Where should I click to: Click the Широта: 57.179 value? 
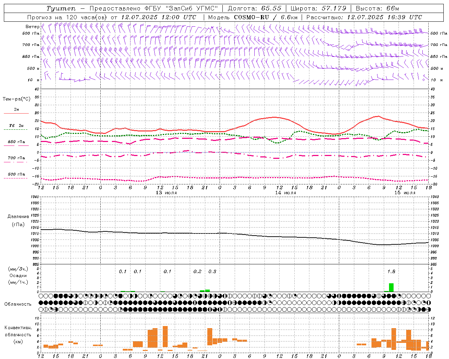point(319,8)
